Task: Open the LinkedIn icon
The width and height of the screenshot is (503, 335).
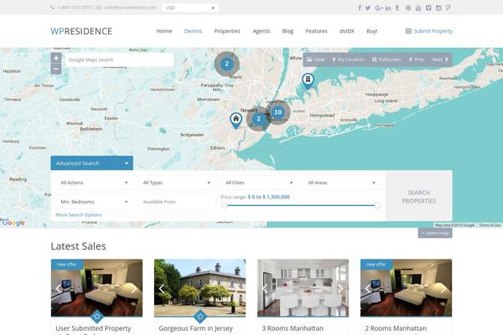Action: click(388, 8)
